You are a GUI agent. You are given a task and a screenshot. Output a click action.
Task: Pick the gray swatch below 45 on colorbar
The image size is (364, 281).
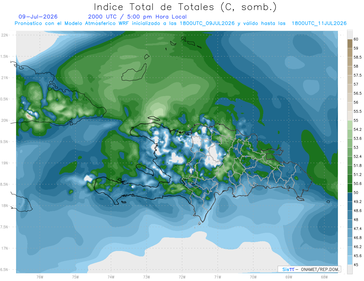click(350, 269)
